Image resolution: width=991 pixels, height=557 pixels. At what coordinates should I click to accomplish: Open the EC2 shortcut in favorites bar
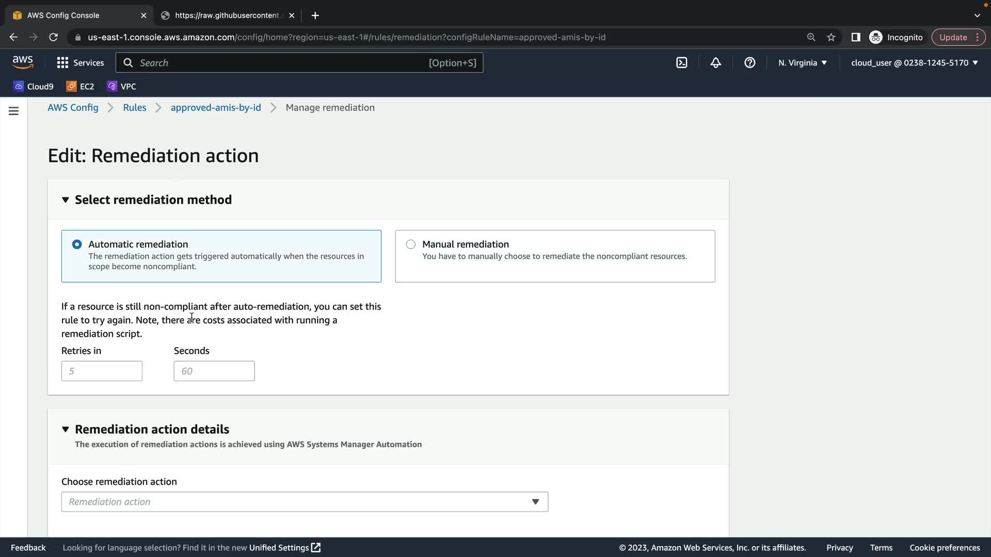click(x=80, y=86)
